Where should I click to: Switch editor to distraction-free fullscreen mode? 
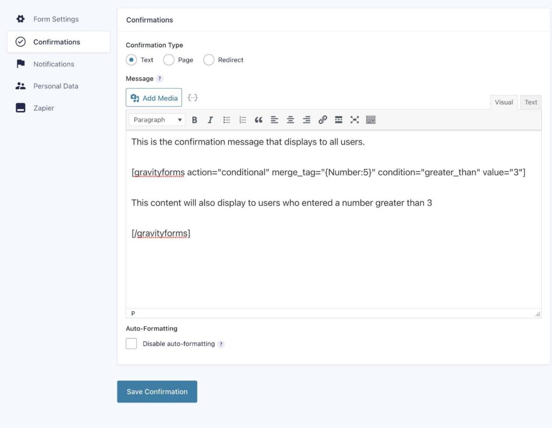(x=355, y=120)
